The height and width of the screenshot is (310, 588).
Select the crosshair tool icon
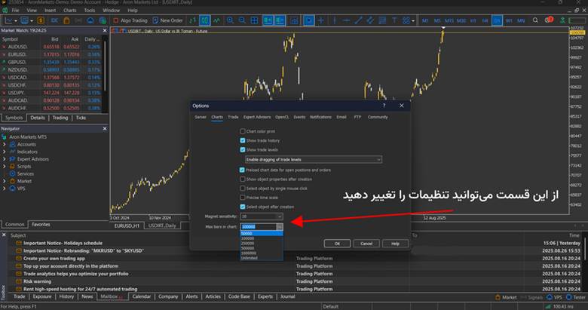click(321, 20)
